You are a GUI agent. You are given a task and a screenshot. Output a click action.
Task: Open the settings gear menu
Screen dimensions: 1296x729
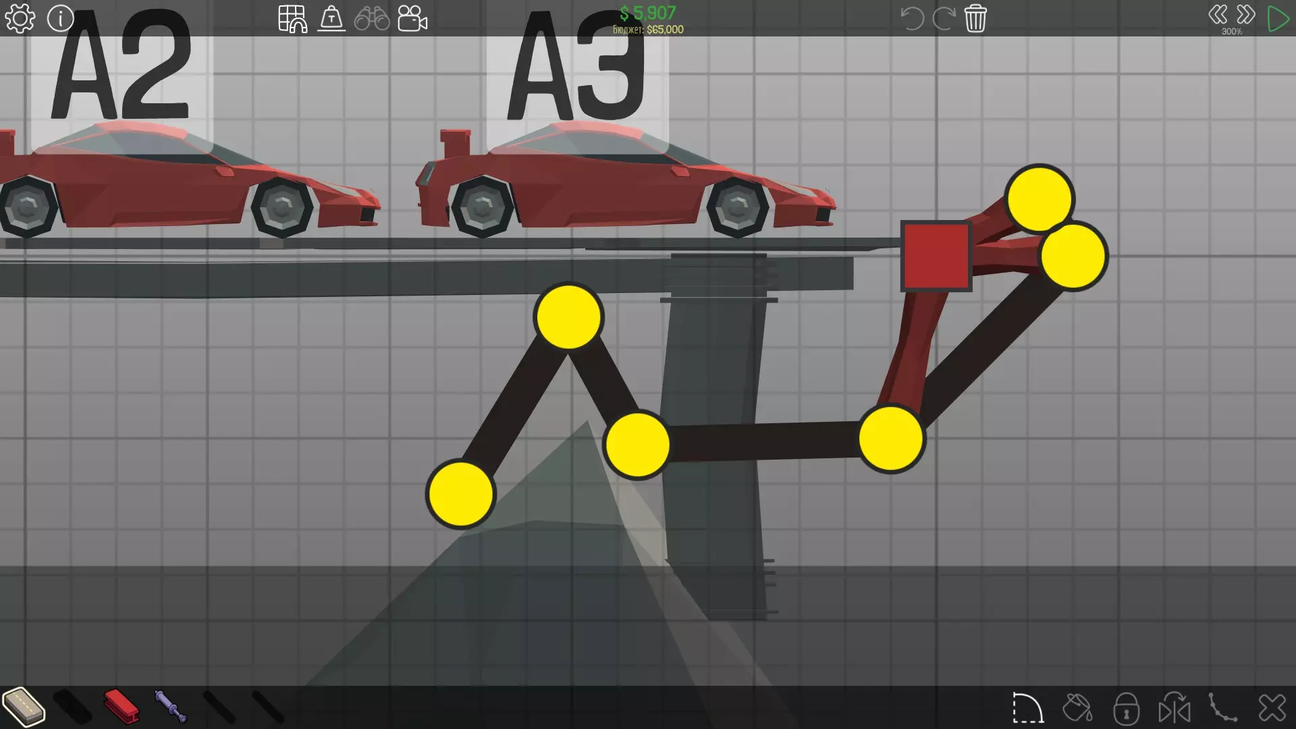tap(20, 19)
